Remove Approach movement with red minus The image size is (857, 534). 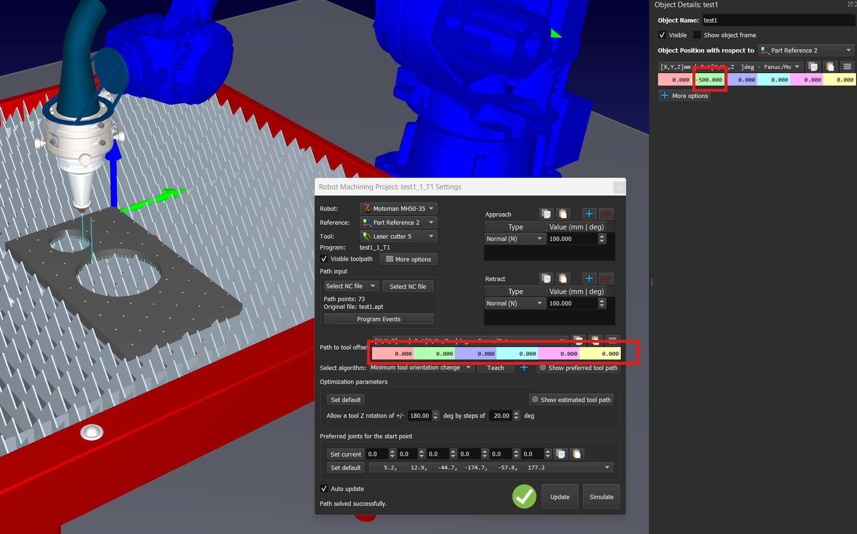tap(606, 214)
